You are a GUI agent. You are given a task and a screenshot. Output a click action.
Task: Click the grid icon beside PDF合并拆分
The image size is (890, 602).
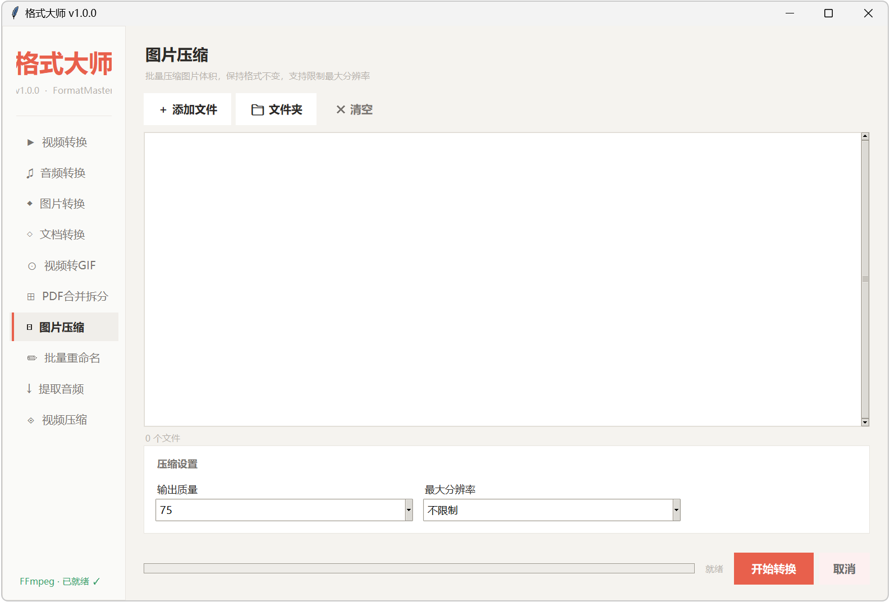tap(31, 297)
